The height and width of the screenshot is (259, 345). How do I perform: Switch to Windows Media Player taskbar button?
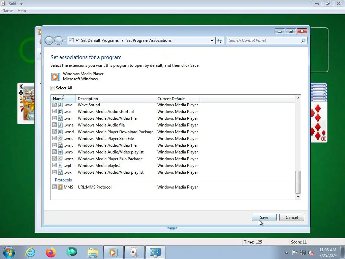click(113, 252)
